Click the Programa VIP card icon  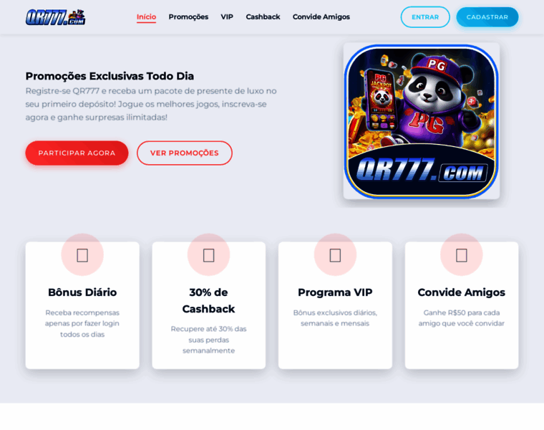[335, 255]
